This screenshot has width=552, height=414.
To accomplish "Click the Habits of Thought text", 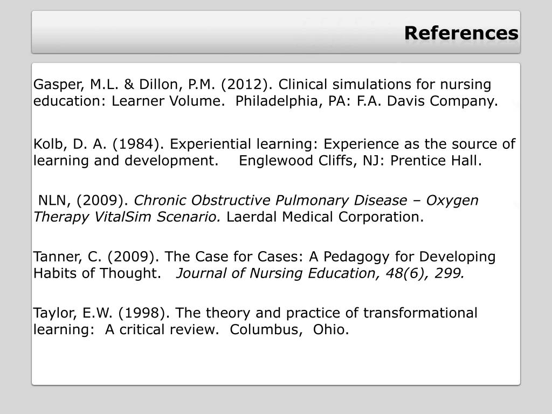I will (x=97, y=273).
